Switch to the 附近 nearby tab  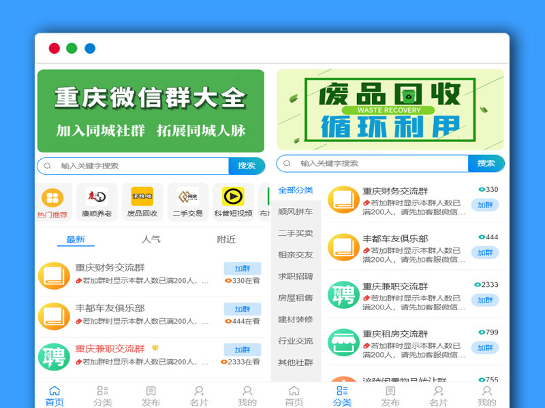pos(225,239)
